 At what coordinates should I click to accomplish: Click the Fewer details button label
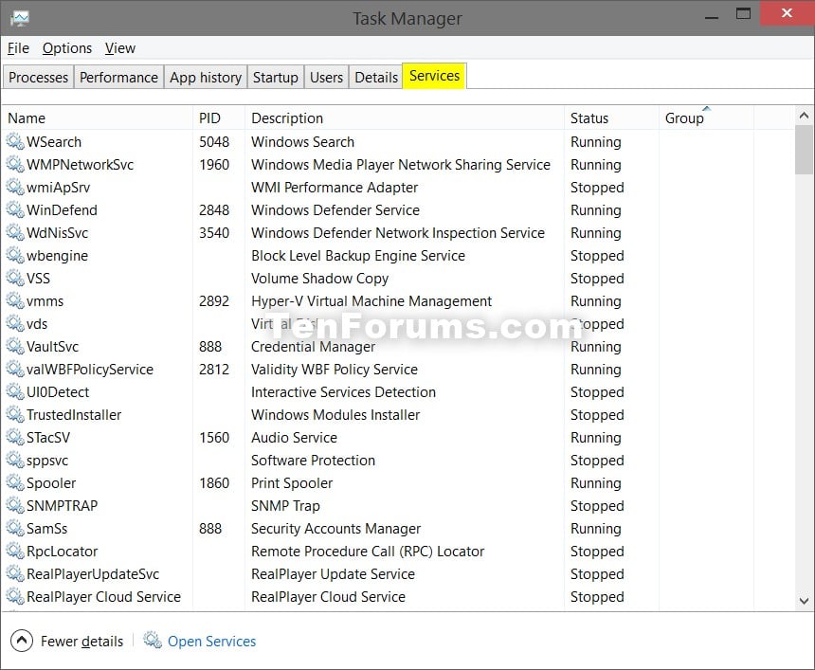(81, 641)
